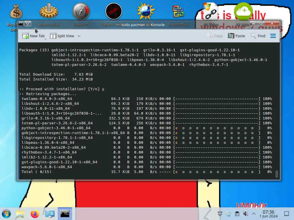Open the dark red circle Papers desktop icon
Screen dimensions: 294x220
click(114, 11)
